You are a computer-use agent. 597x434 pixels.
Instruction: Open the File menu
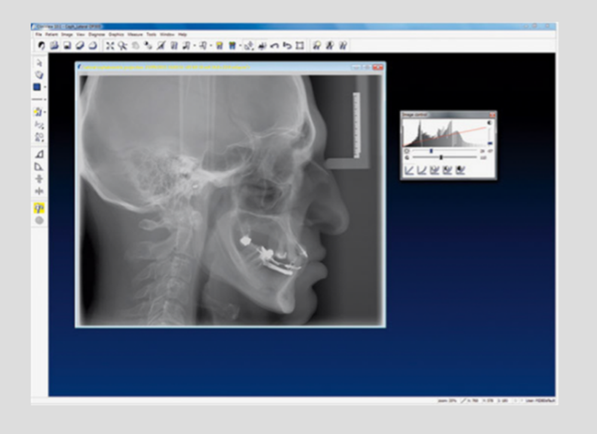(39, 35)
